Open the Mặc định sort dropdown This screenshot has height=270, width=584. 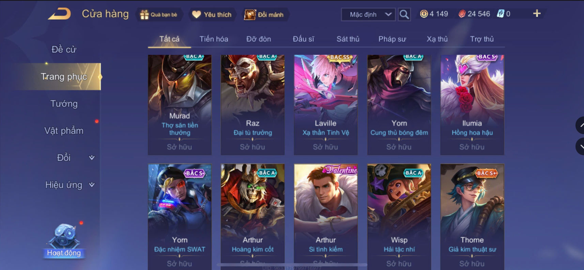coord(368,15)
